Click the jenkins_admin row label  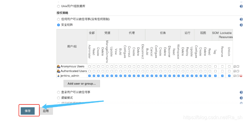(x=70, y=76)
